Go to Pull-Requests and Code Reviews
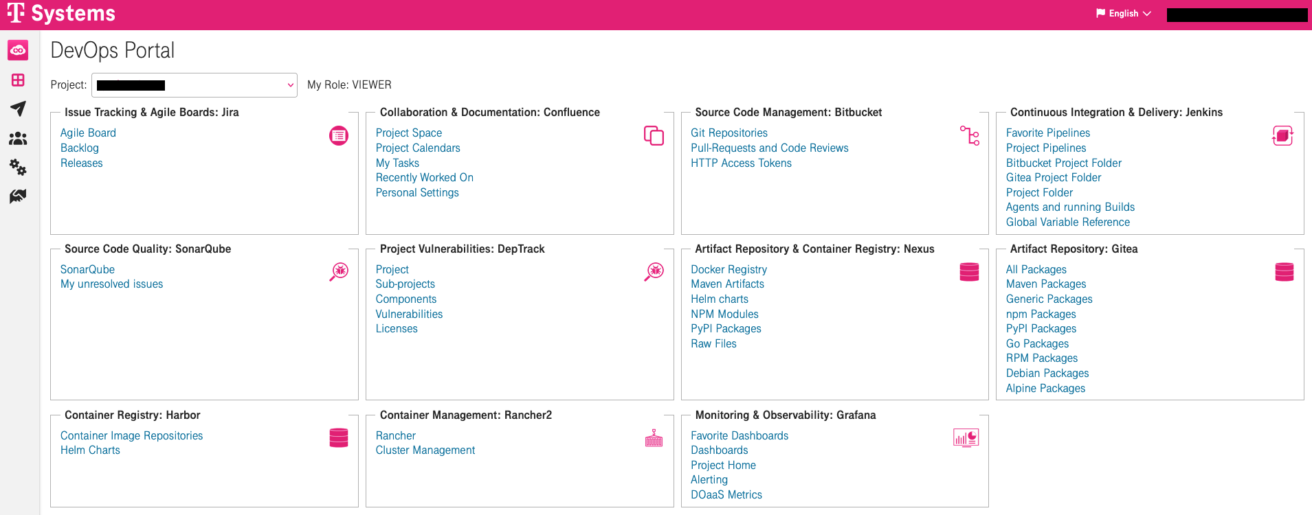The height and width of the screenshot is (515, 1312). [x=769, y=148]
